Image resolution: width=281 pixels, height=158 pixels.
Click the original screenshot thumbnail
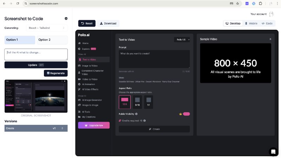click(36, 96)
